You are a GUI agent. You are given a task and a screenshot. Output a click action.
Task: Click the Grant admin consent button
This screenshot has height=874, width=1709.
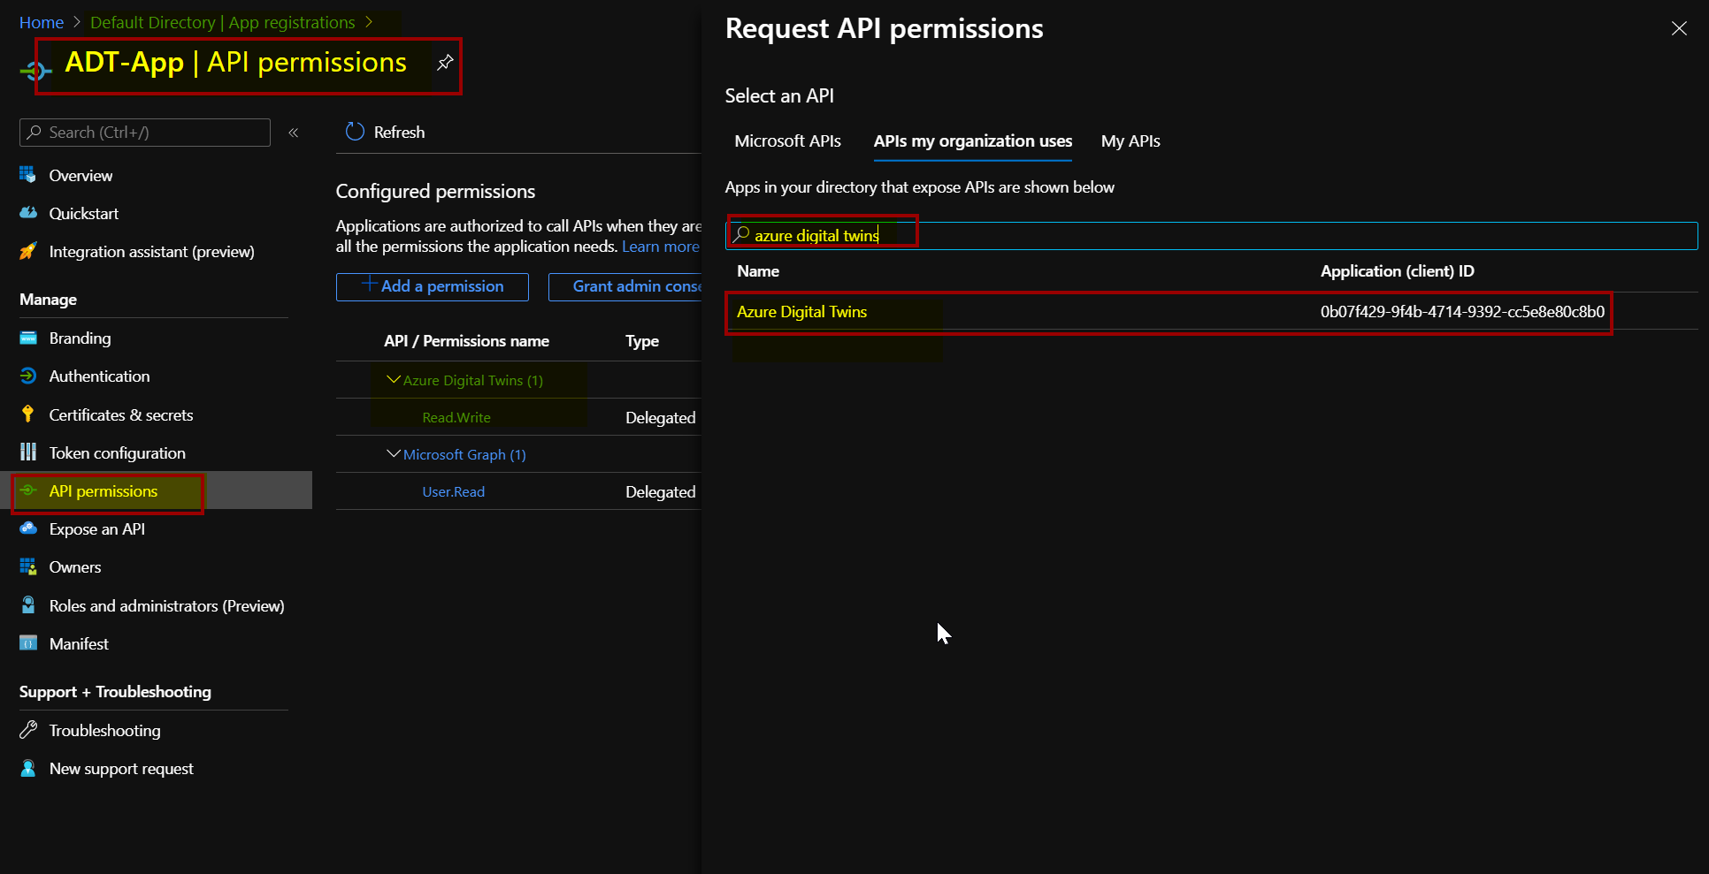(625, 286)
